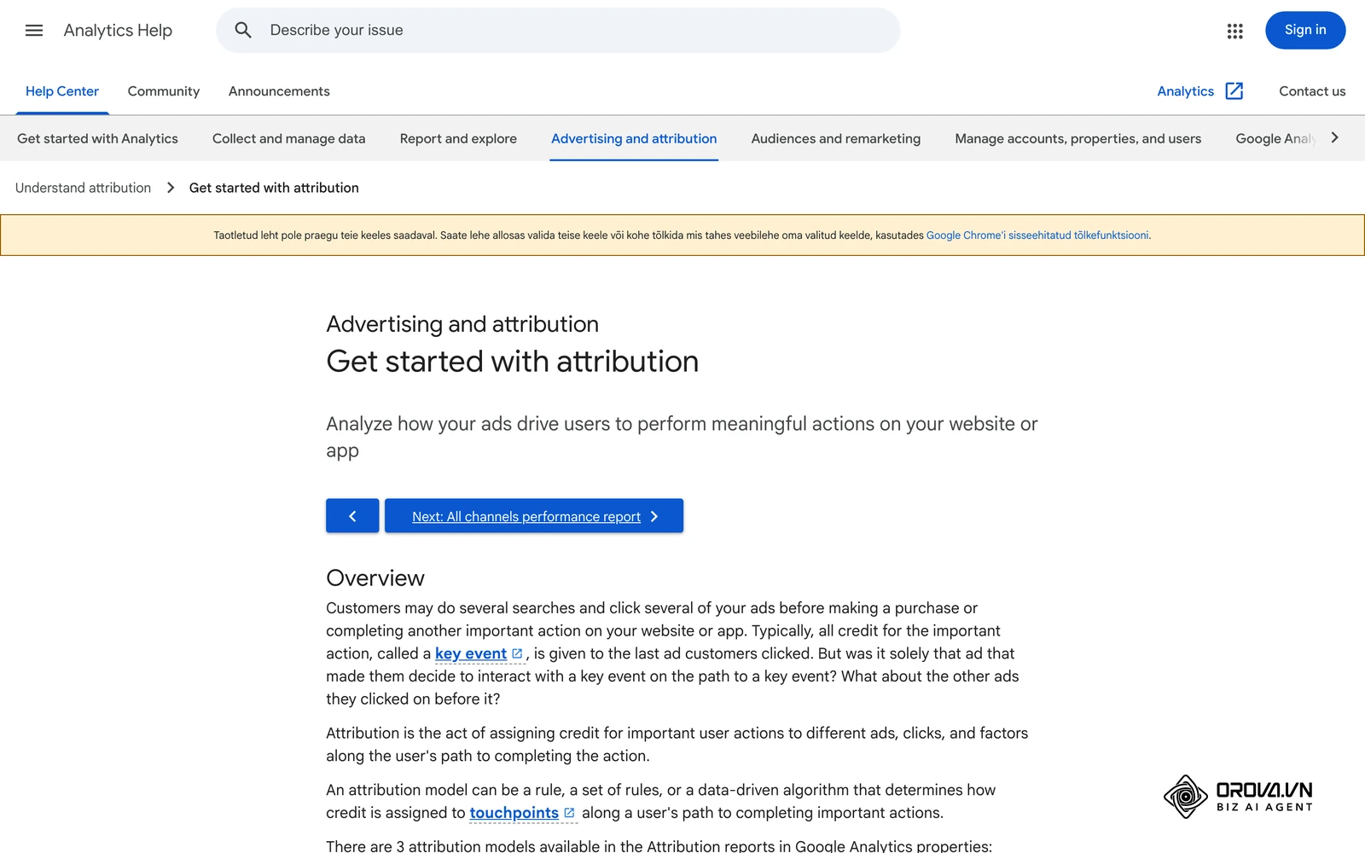Viewport: 1365px width, 853px height.
Task: Select Collect and manage data topic
Action: (289, 138)
